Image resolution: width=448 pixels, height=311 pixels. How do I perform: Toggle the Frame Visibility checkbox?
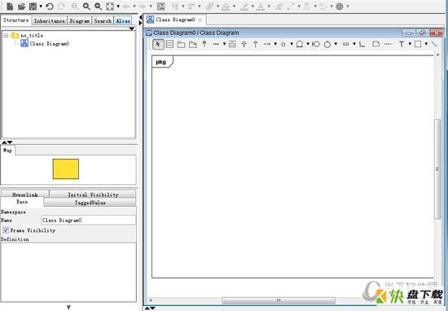pyautogui.click(x=6, y=230)
